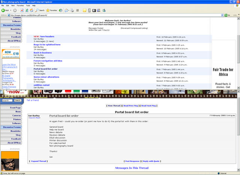The image size is (240, 175).
Task: Click in the site search text field
Action: pos(7,100)
